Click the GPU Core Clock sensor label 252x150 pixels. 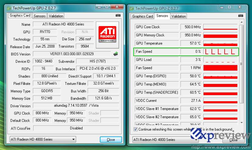(157, 27)
